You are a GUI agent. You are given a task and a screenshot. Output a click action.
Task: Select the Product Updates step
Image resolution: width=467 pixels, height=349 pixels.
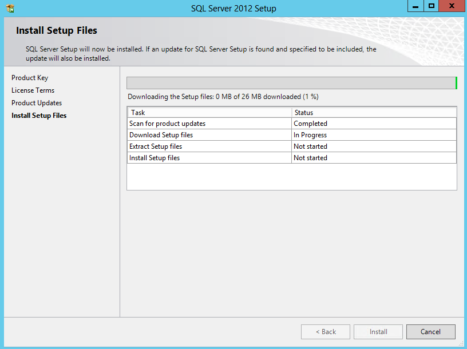coord(37,103)
